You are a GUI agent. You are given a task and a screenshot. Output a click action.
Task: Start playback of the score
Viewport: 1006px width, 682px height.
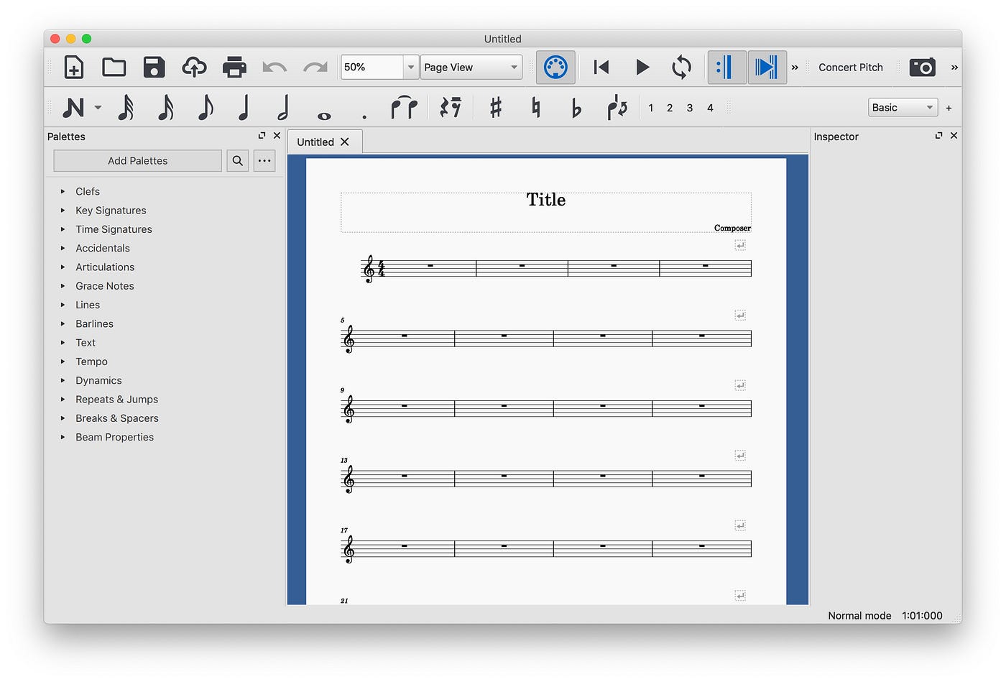tap(642, 67)
